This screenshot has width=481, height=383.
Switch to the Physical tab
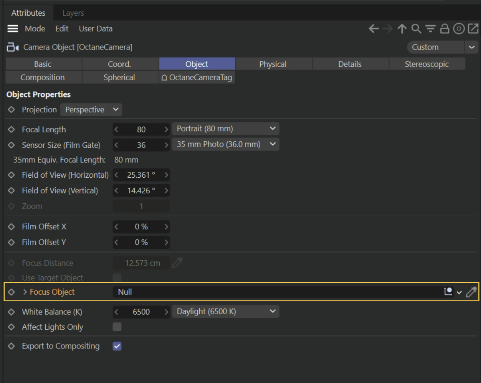(273, 64)
